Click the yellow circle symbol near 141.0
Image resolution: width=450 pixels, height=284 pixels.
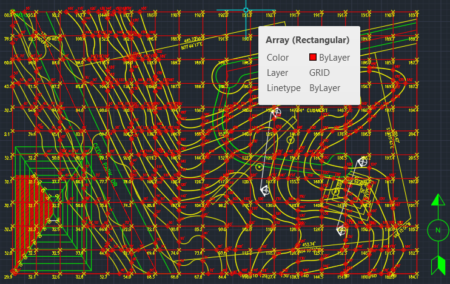coord(290,140)
